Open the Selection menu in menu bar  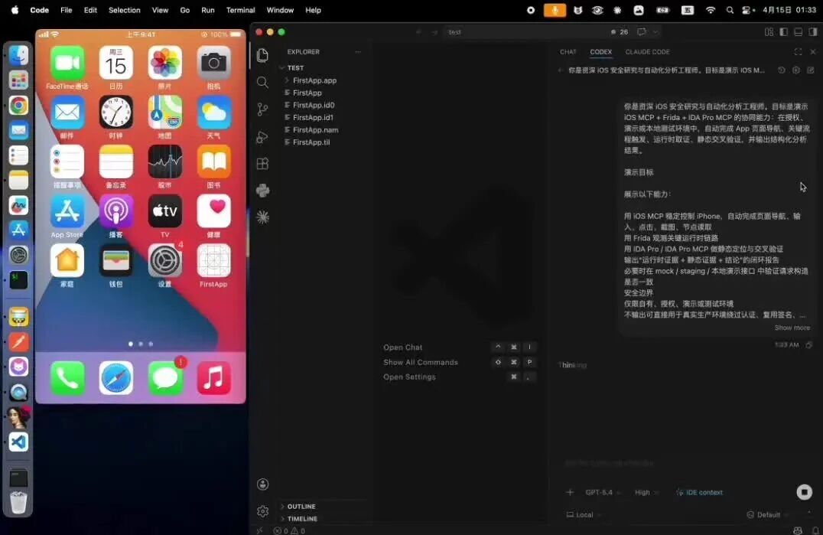point(125,10)
